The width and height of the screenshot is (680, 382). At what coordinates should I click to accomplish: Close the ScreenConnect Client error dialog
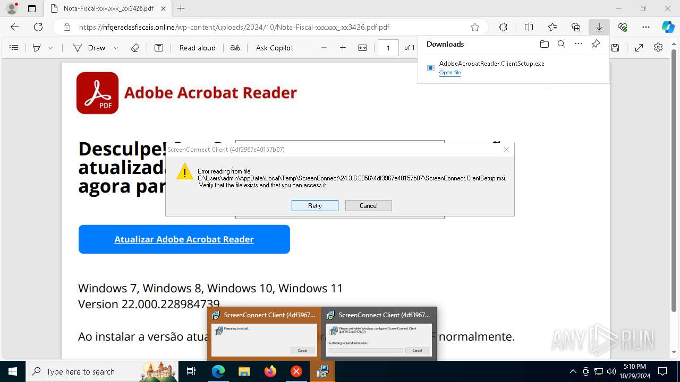point(506,150)
